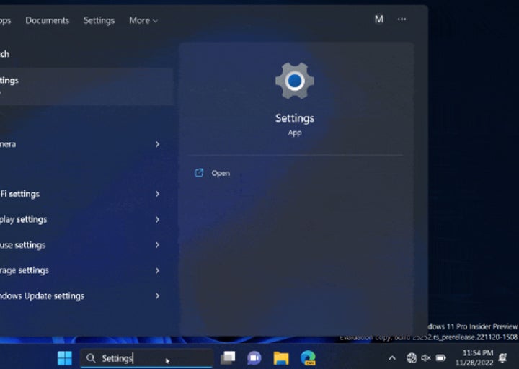Show hidden system tray icons

[x=392, y=358]
